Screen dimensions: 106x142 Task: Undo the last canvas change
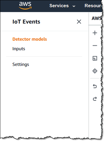(95, 86)
